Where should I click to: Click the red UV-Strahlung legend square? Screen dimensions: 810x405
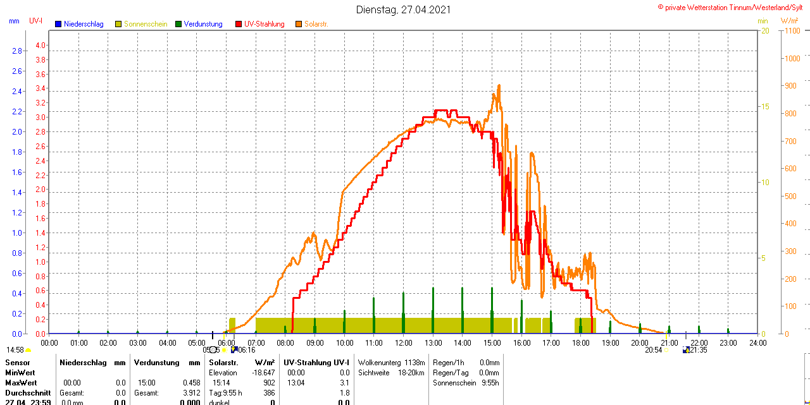click(239, 24)
